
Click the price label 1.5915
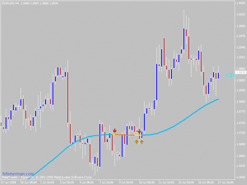(x=241, y=57)
